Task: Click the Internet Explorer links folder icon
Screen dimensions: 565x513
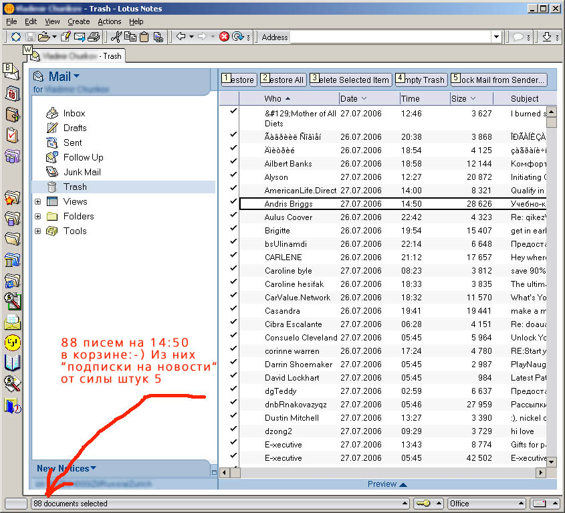Action: [12, 281]
